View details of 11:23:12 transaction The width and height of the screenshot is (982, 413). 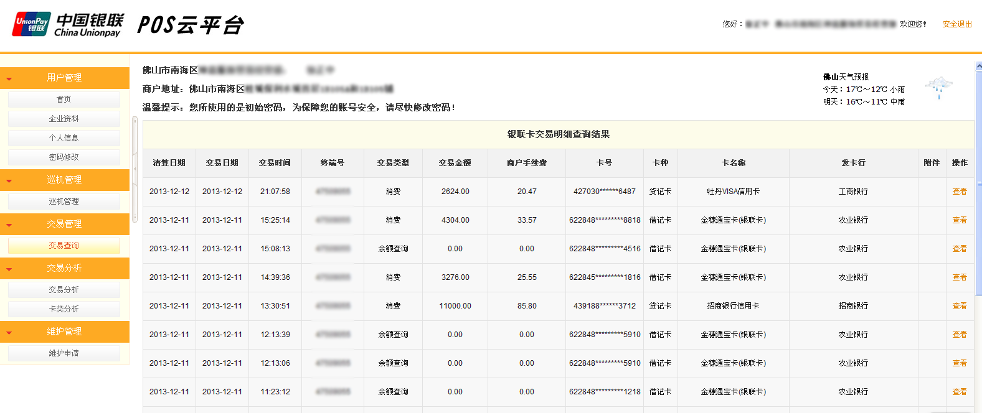tap(960, 392)
